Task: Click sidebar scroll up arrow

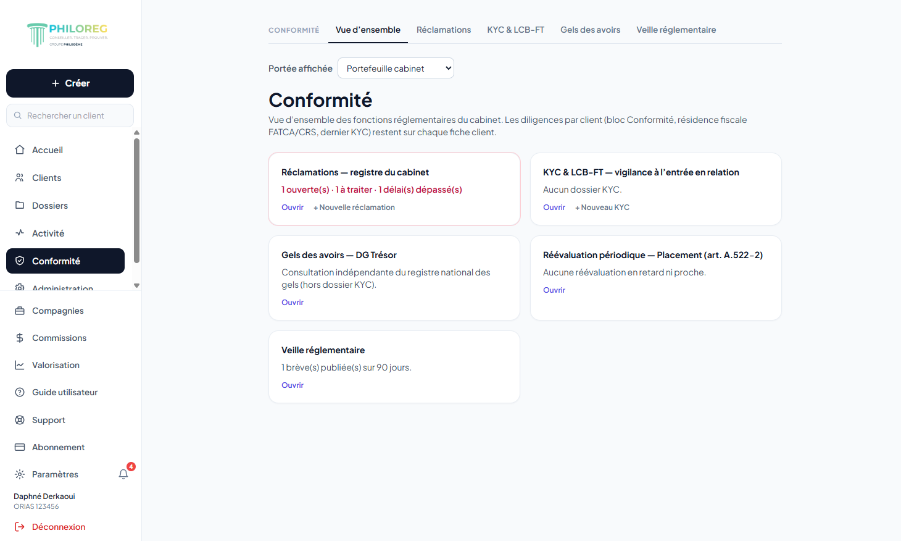Action: [136, 133]
